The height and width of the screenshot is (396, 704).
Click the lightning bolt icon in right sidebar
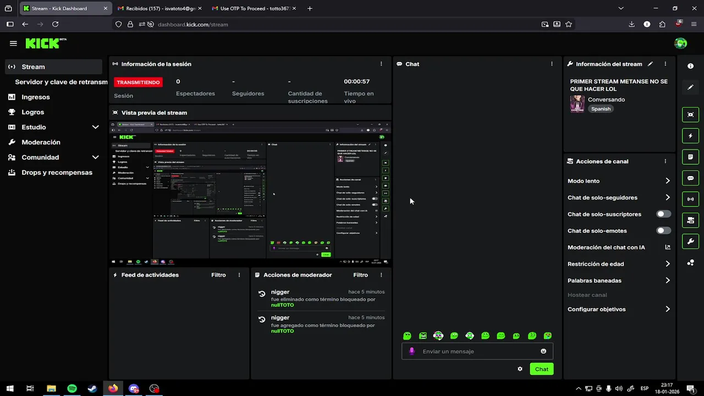pyautogui.click(x=690, y=136)
